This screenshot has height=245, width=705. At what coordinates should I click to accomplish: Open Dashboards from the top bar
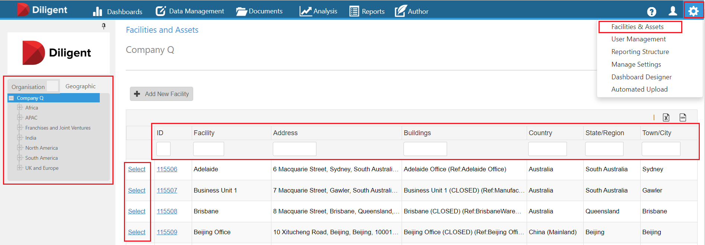click(118, 12)
